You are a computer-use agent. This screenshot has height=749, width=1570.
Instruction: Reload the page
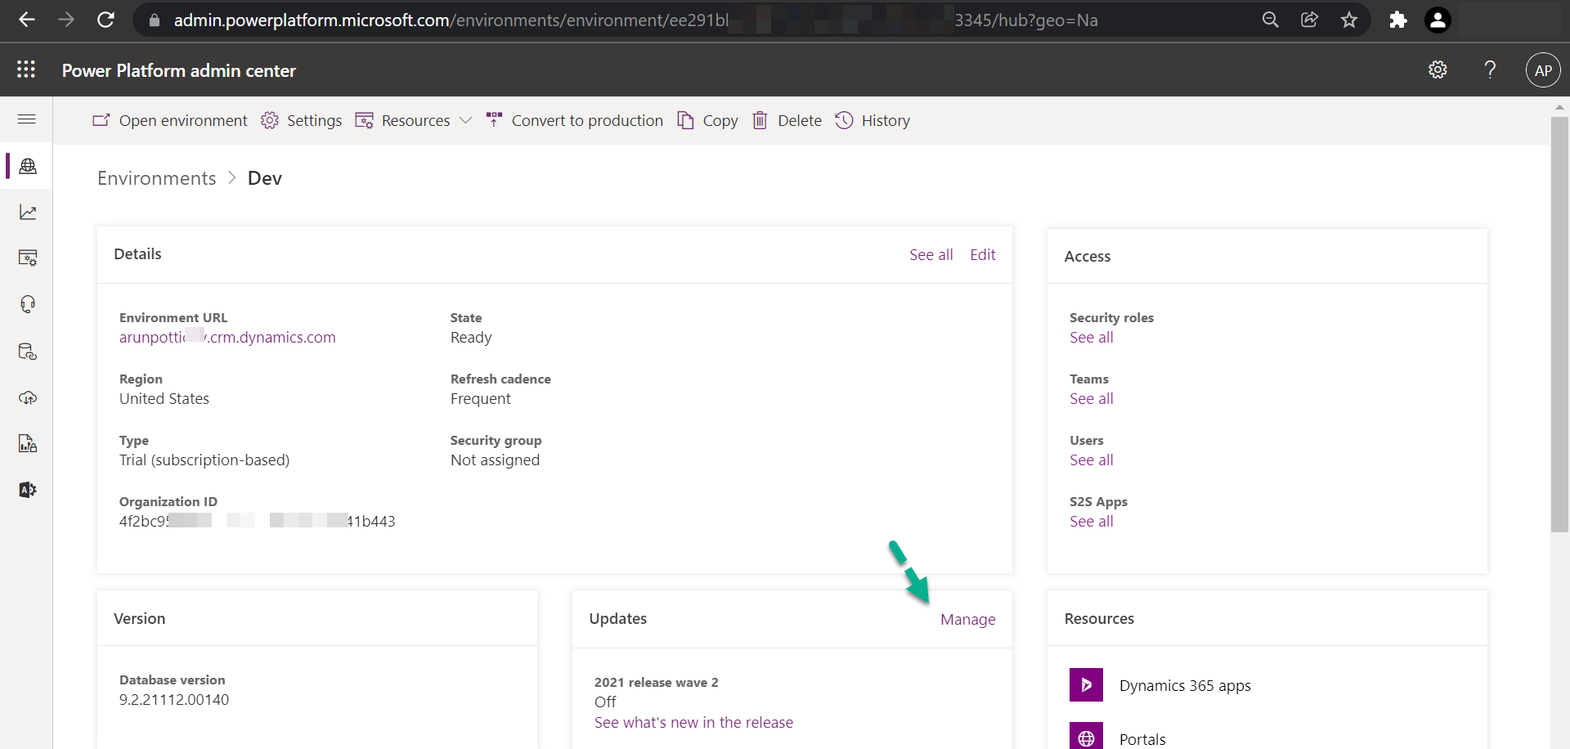(x=105, y=20)
